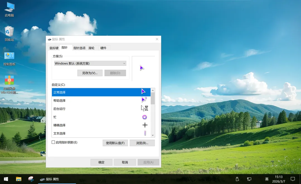Click the 浏览(B)... button
Viewport: 301px width, 184px height.
click(142, 143)
